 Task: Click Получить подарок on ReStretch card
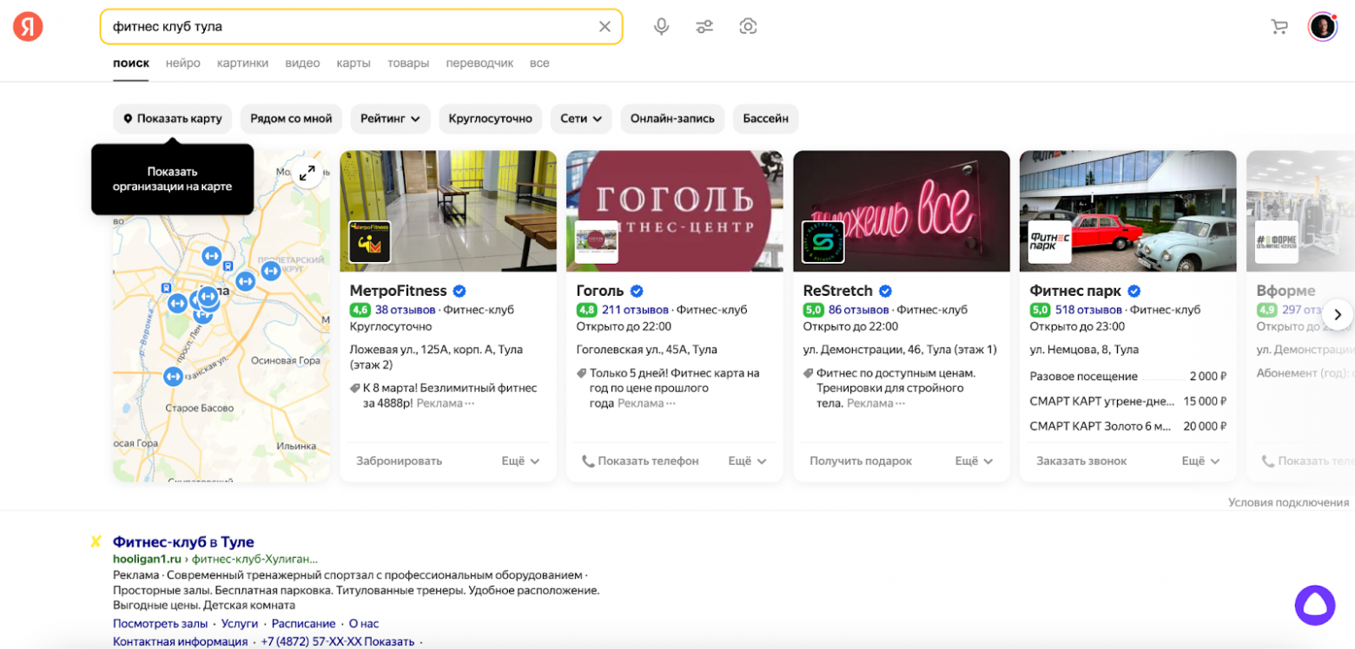tap(861, 461)
